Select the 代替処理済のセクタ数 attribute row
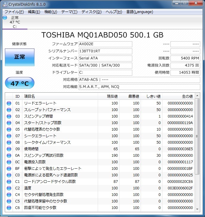Image resolution: width=205 pixels, height=217 pixels. click(x=100, y=129)
